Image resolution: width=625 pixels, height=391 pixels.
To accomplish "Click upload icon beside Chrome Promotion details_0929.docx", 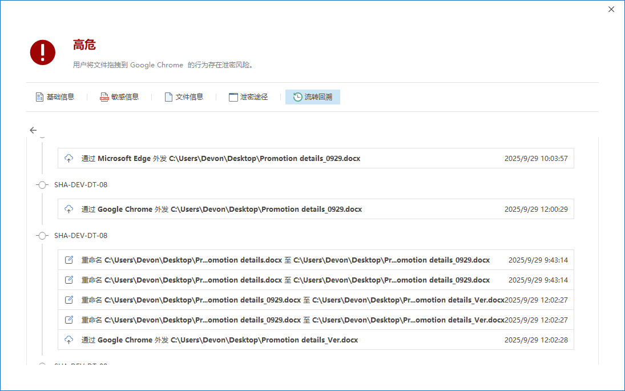I will pos(69,209).
